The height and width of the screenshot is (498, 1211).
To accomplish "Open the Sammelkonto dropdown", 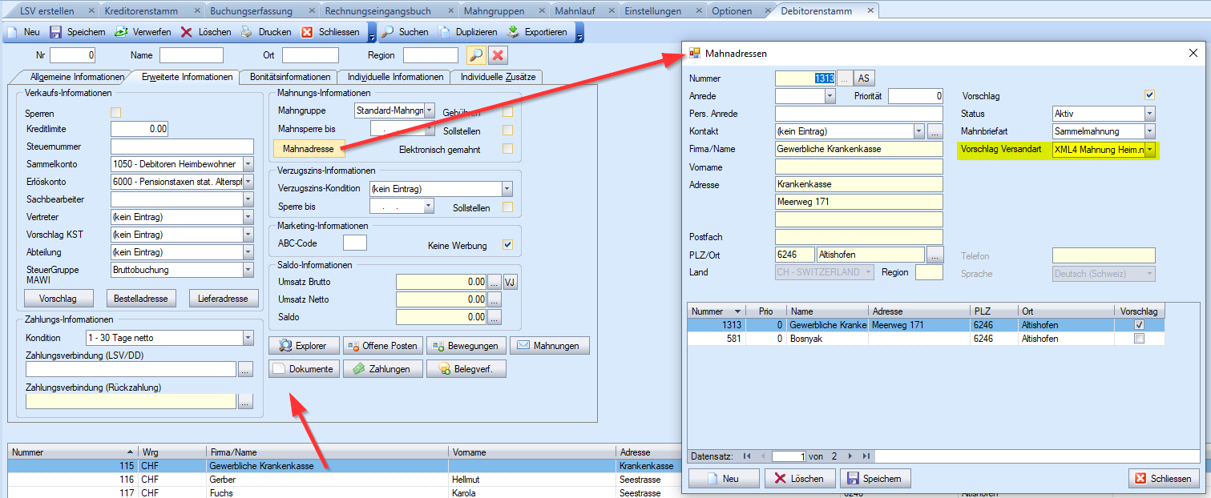I will coord(248,164).
